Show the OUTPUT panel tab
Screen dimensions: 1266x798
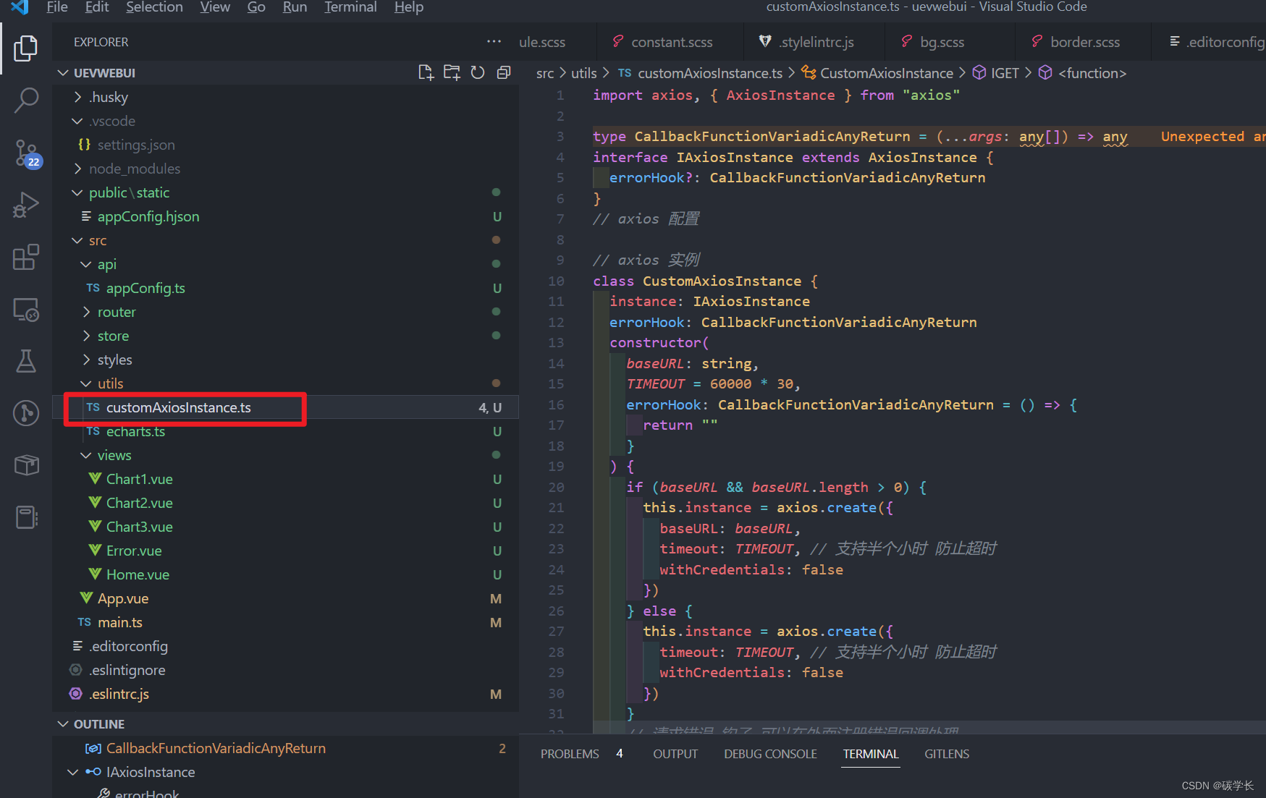click(x=675, y=754)
